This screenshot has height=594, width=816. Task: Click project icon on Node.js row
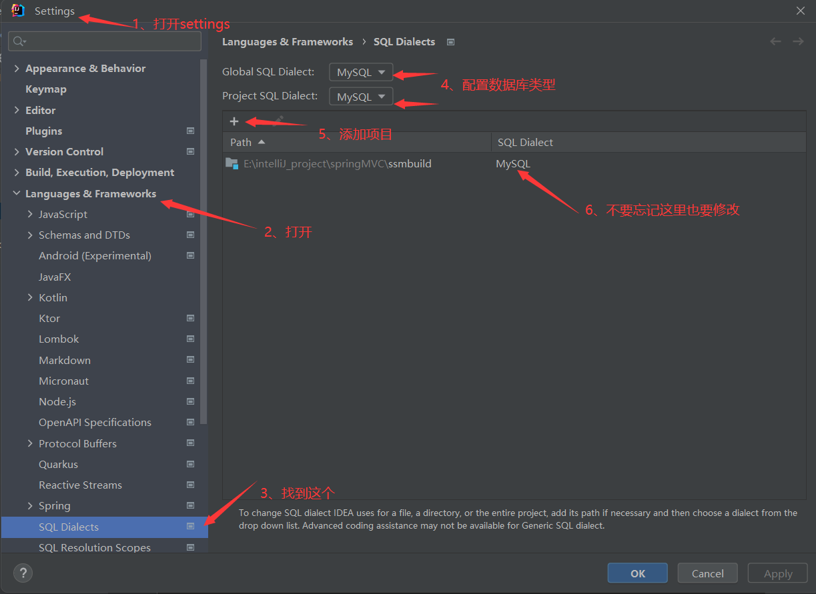(x=190, y=402)
